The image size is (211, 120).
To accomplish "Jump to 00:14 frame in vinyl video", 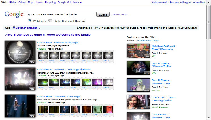I will [x=65, y=56].
